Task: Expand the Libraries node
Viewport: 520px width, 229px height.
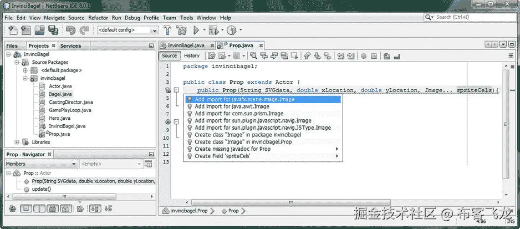Action: [17, 142]
